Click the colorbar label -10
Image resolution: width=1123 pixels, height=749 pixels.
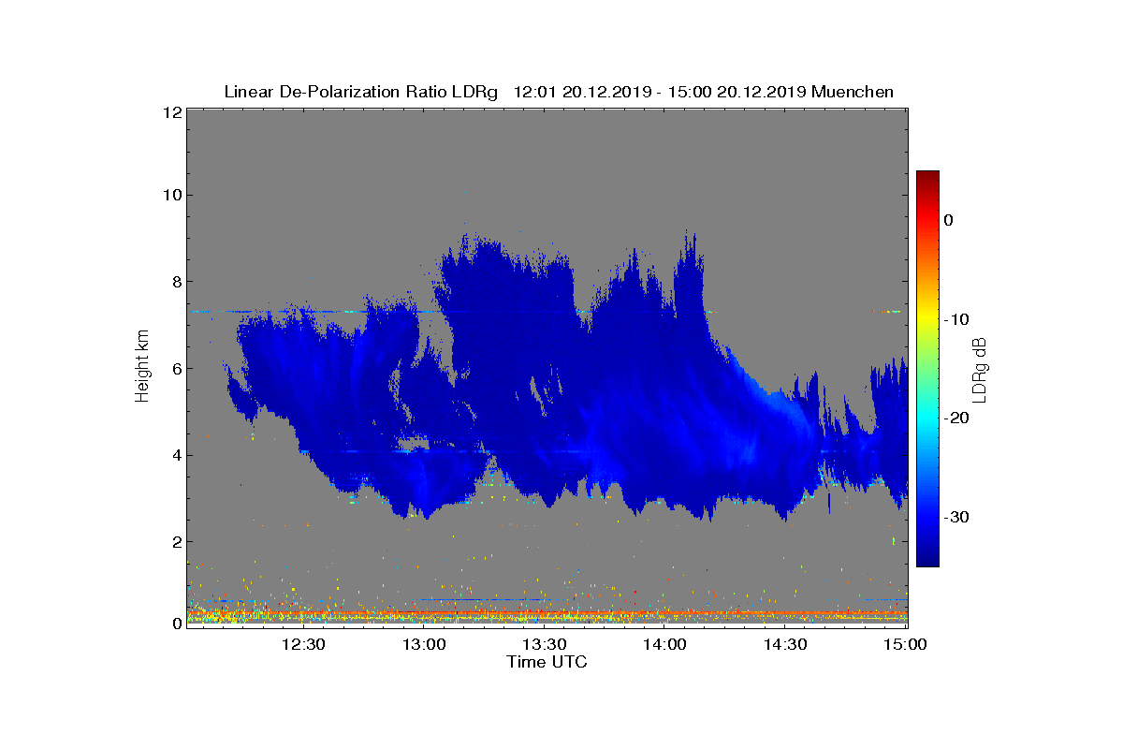(956, 319)
